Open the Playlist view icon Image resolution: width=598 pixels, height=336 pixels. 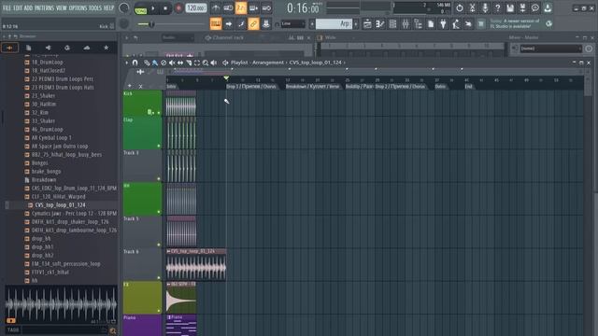click(x=367, y=24)
